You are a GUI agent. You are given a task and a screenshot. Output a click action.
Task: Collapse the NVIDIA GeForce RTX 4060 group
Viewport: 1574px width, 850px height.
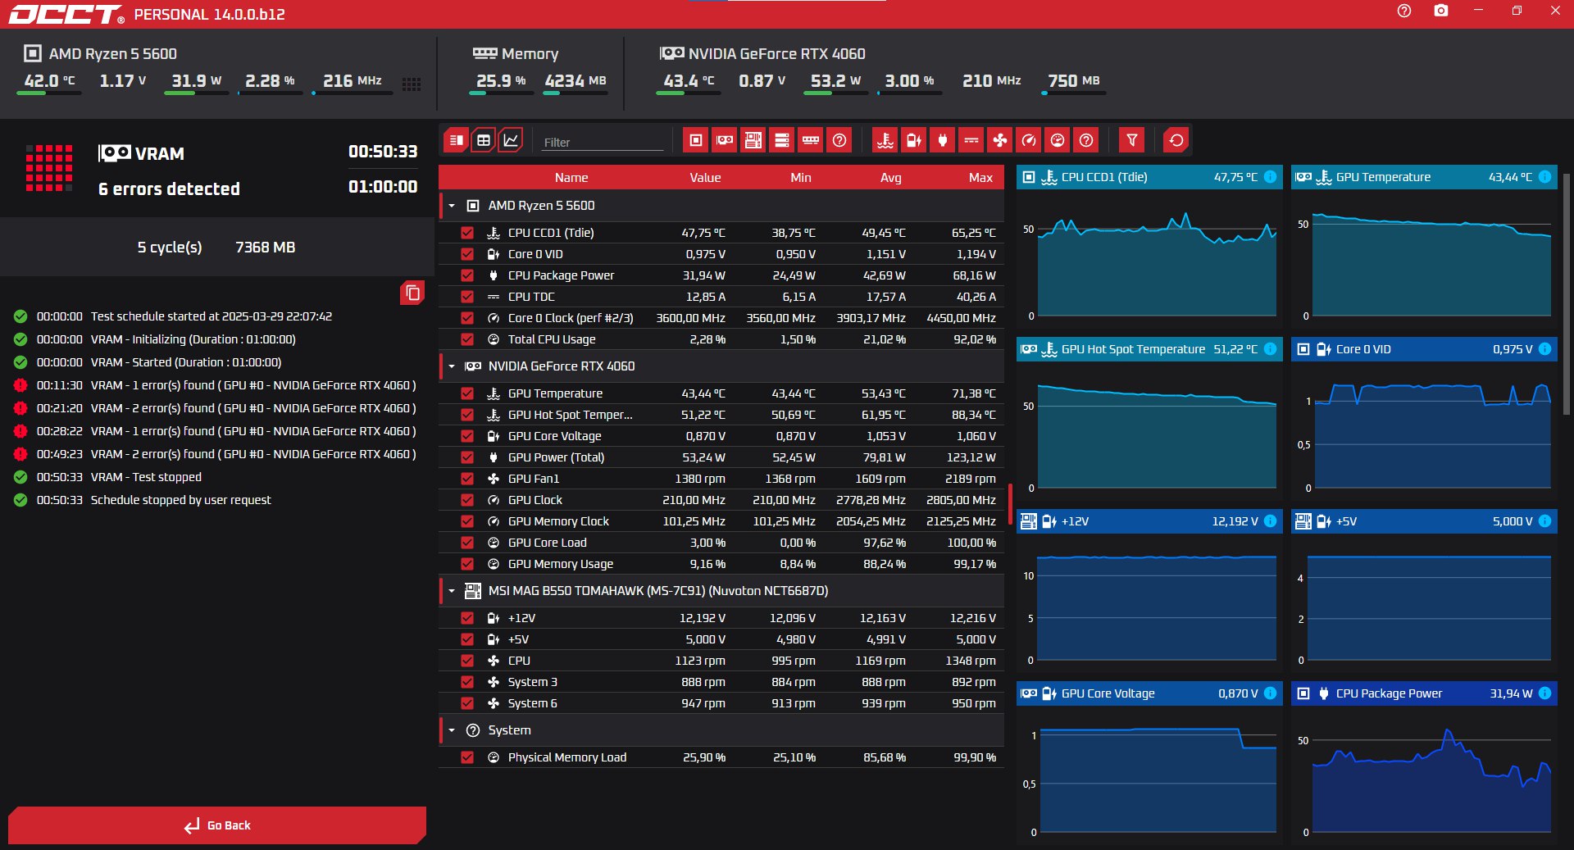pos(452,366)
